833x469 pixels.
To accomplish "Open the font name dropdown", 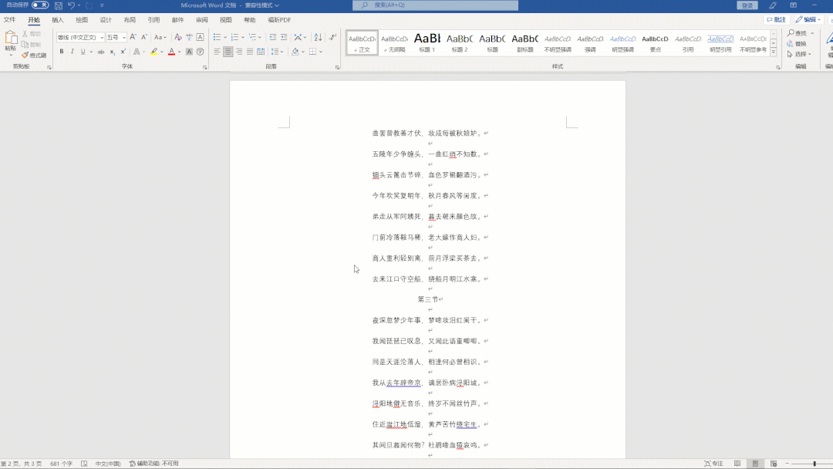I will click(102, 38).
